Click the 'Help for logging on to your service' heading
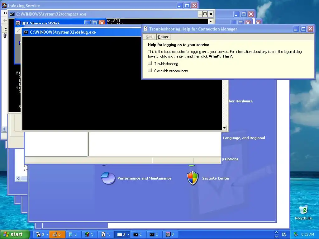The width and height of the screenshot is (319, 239). pyautogui.click(x=179, y=45)
